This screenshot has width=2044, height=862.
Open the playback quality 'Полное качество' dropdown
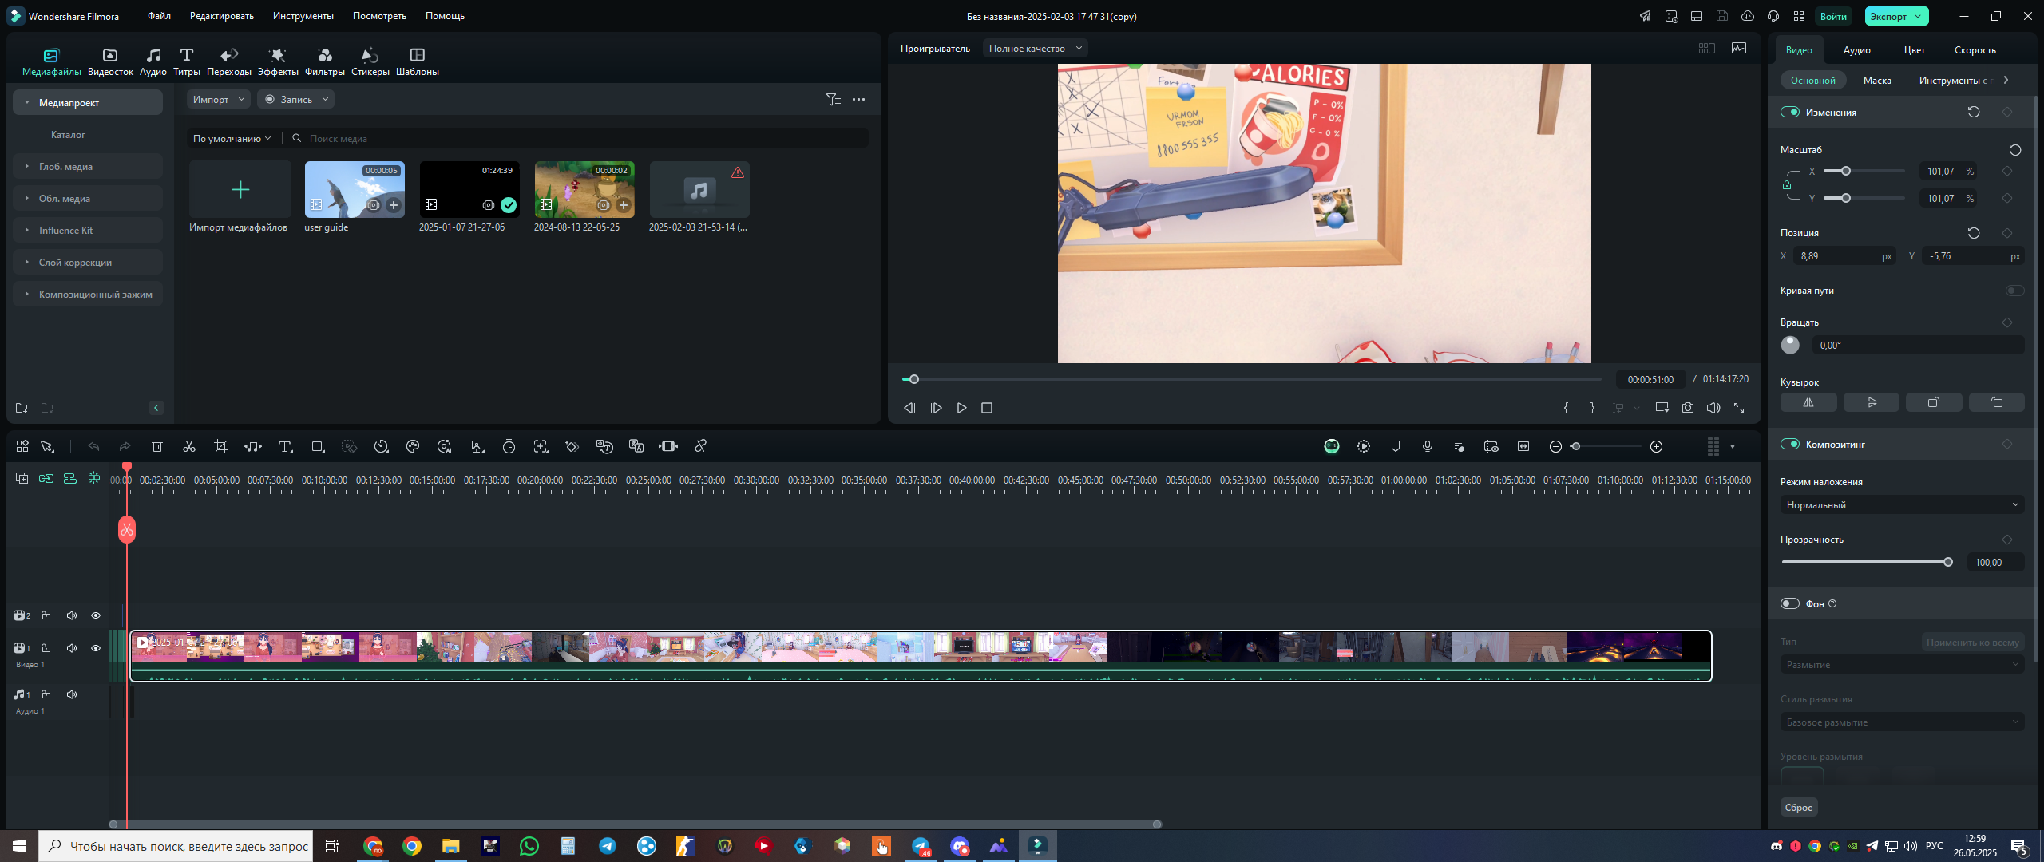coord(1035,49)
